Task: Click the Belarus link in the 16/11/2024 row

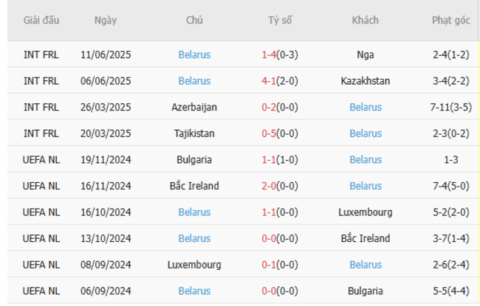Action: click(x=366, y=186)
